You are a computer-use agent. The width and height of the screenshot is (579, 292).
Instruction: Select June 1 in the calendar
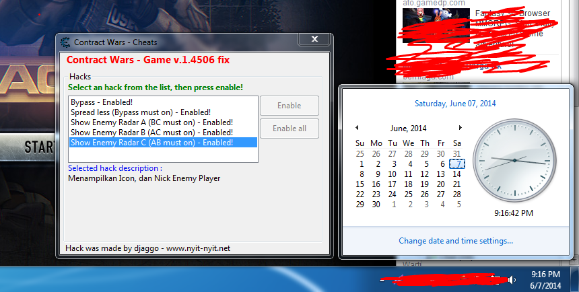point(361,164)
